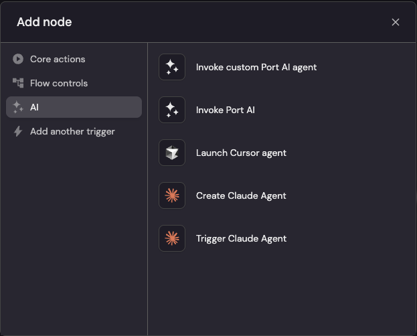Click the orange starburst icon for Trigger Claude Agent
This screenshot has width=417, height=336.
[172, 238]
